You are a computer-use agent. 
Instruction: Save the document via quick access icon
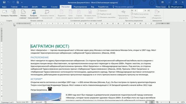pyautogui.click(x=4, y=2)
